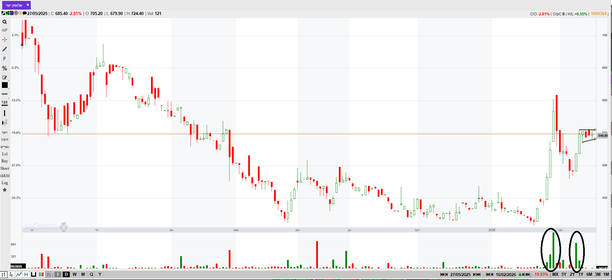Image resolution: width=612 pixels, height=280 pixels.
Task: Set chart range to 2Y
Action: tap(572, 275)
